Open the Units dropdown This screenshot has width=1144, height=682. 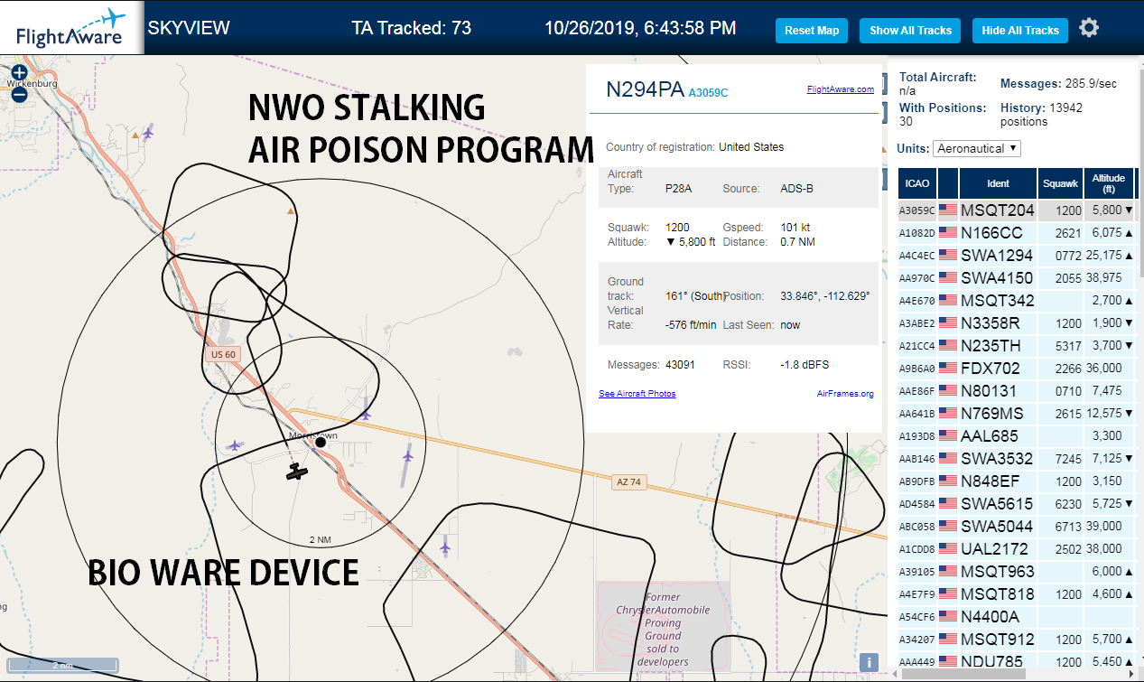977,148
